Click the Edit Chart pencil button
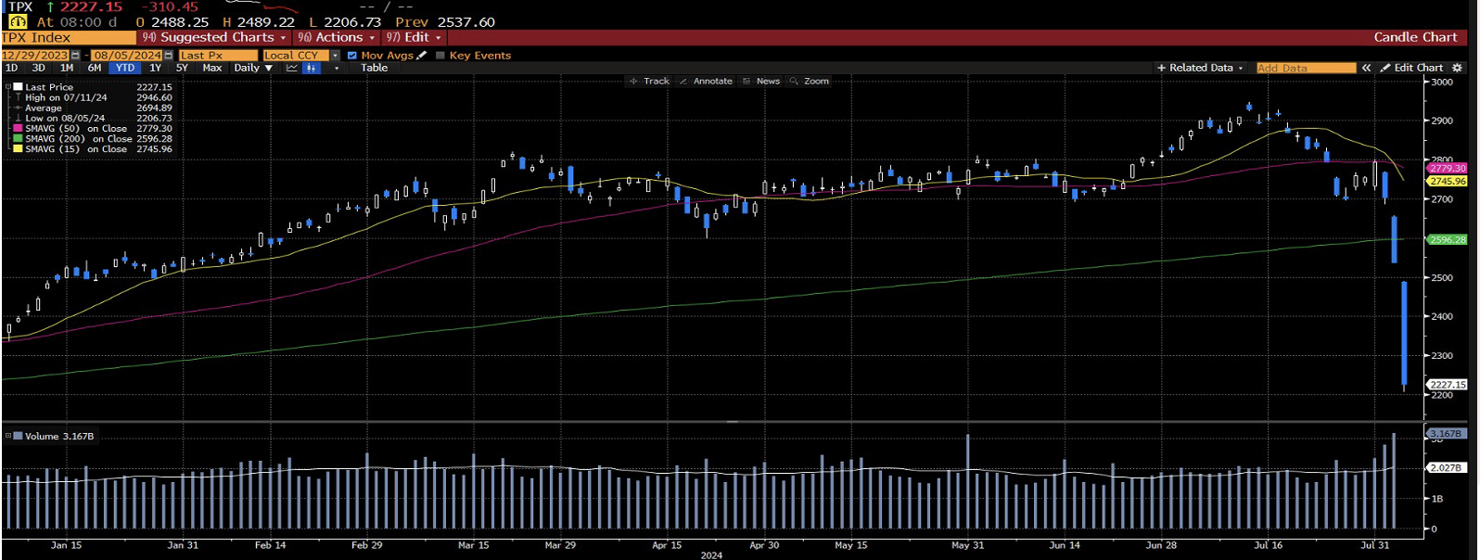The width and height of the screenshot is (1480, 560). 1411,68
